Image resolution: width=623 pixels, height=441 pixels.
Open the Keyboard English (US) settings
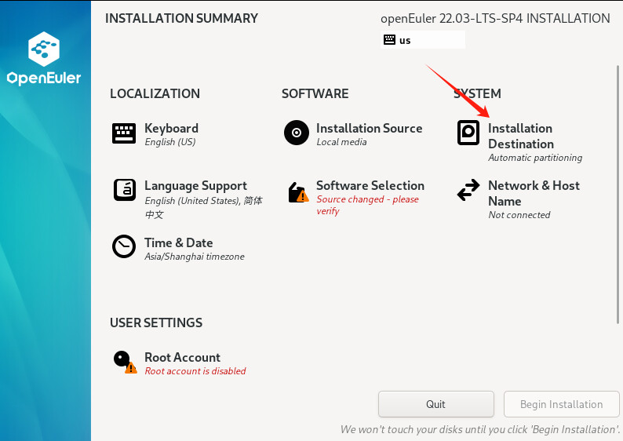171,134
